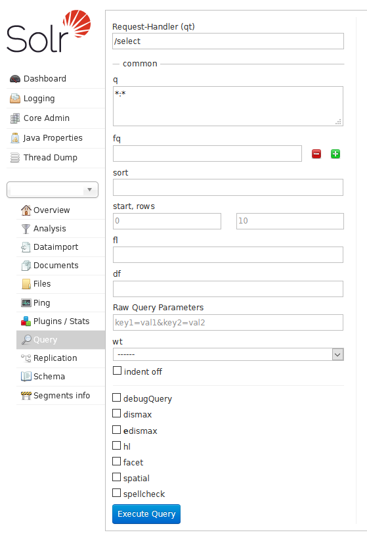Open Segments info page
The image size is (367, 543).
coord(60,396)
